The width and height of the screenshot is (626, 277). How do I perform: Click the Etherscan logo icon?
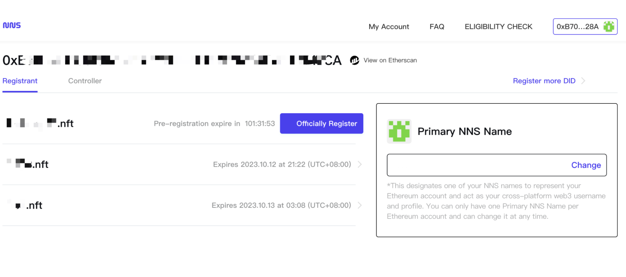pos(354,60)
